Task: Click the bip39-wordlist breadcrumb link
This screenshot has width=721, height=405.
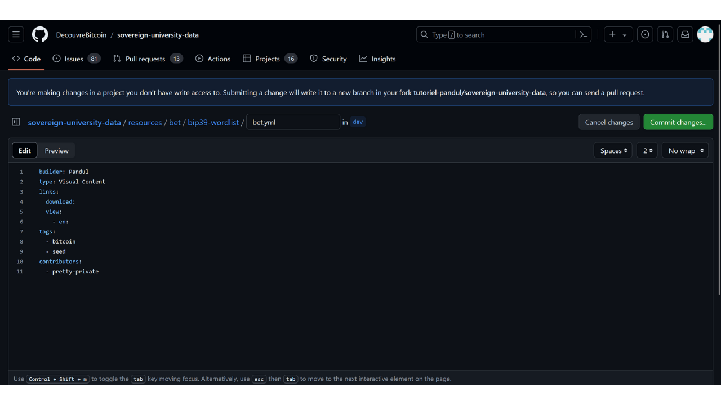Action: pos(213,122)
